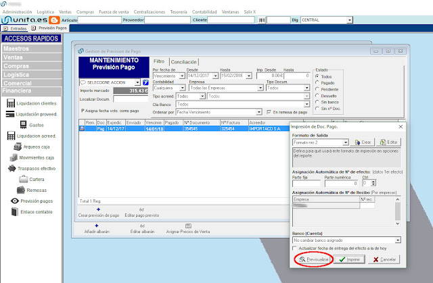Click the Previsualizar button
Screen dimensions: 433x283
[315, 259]
